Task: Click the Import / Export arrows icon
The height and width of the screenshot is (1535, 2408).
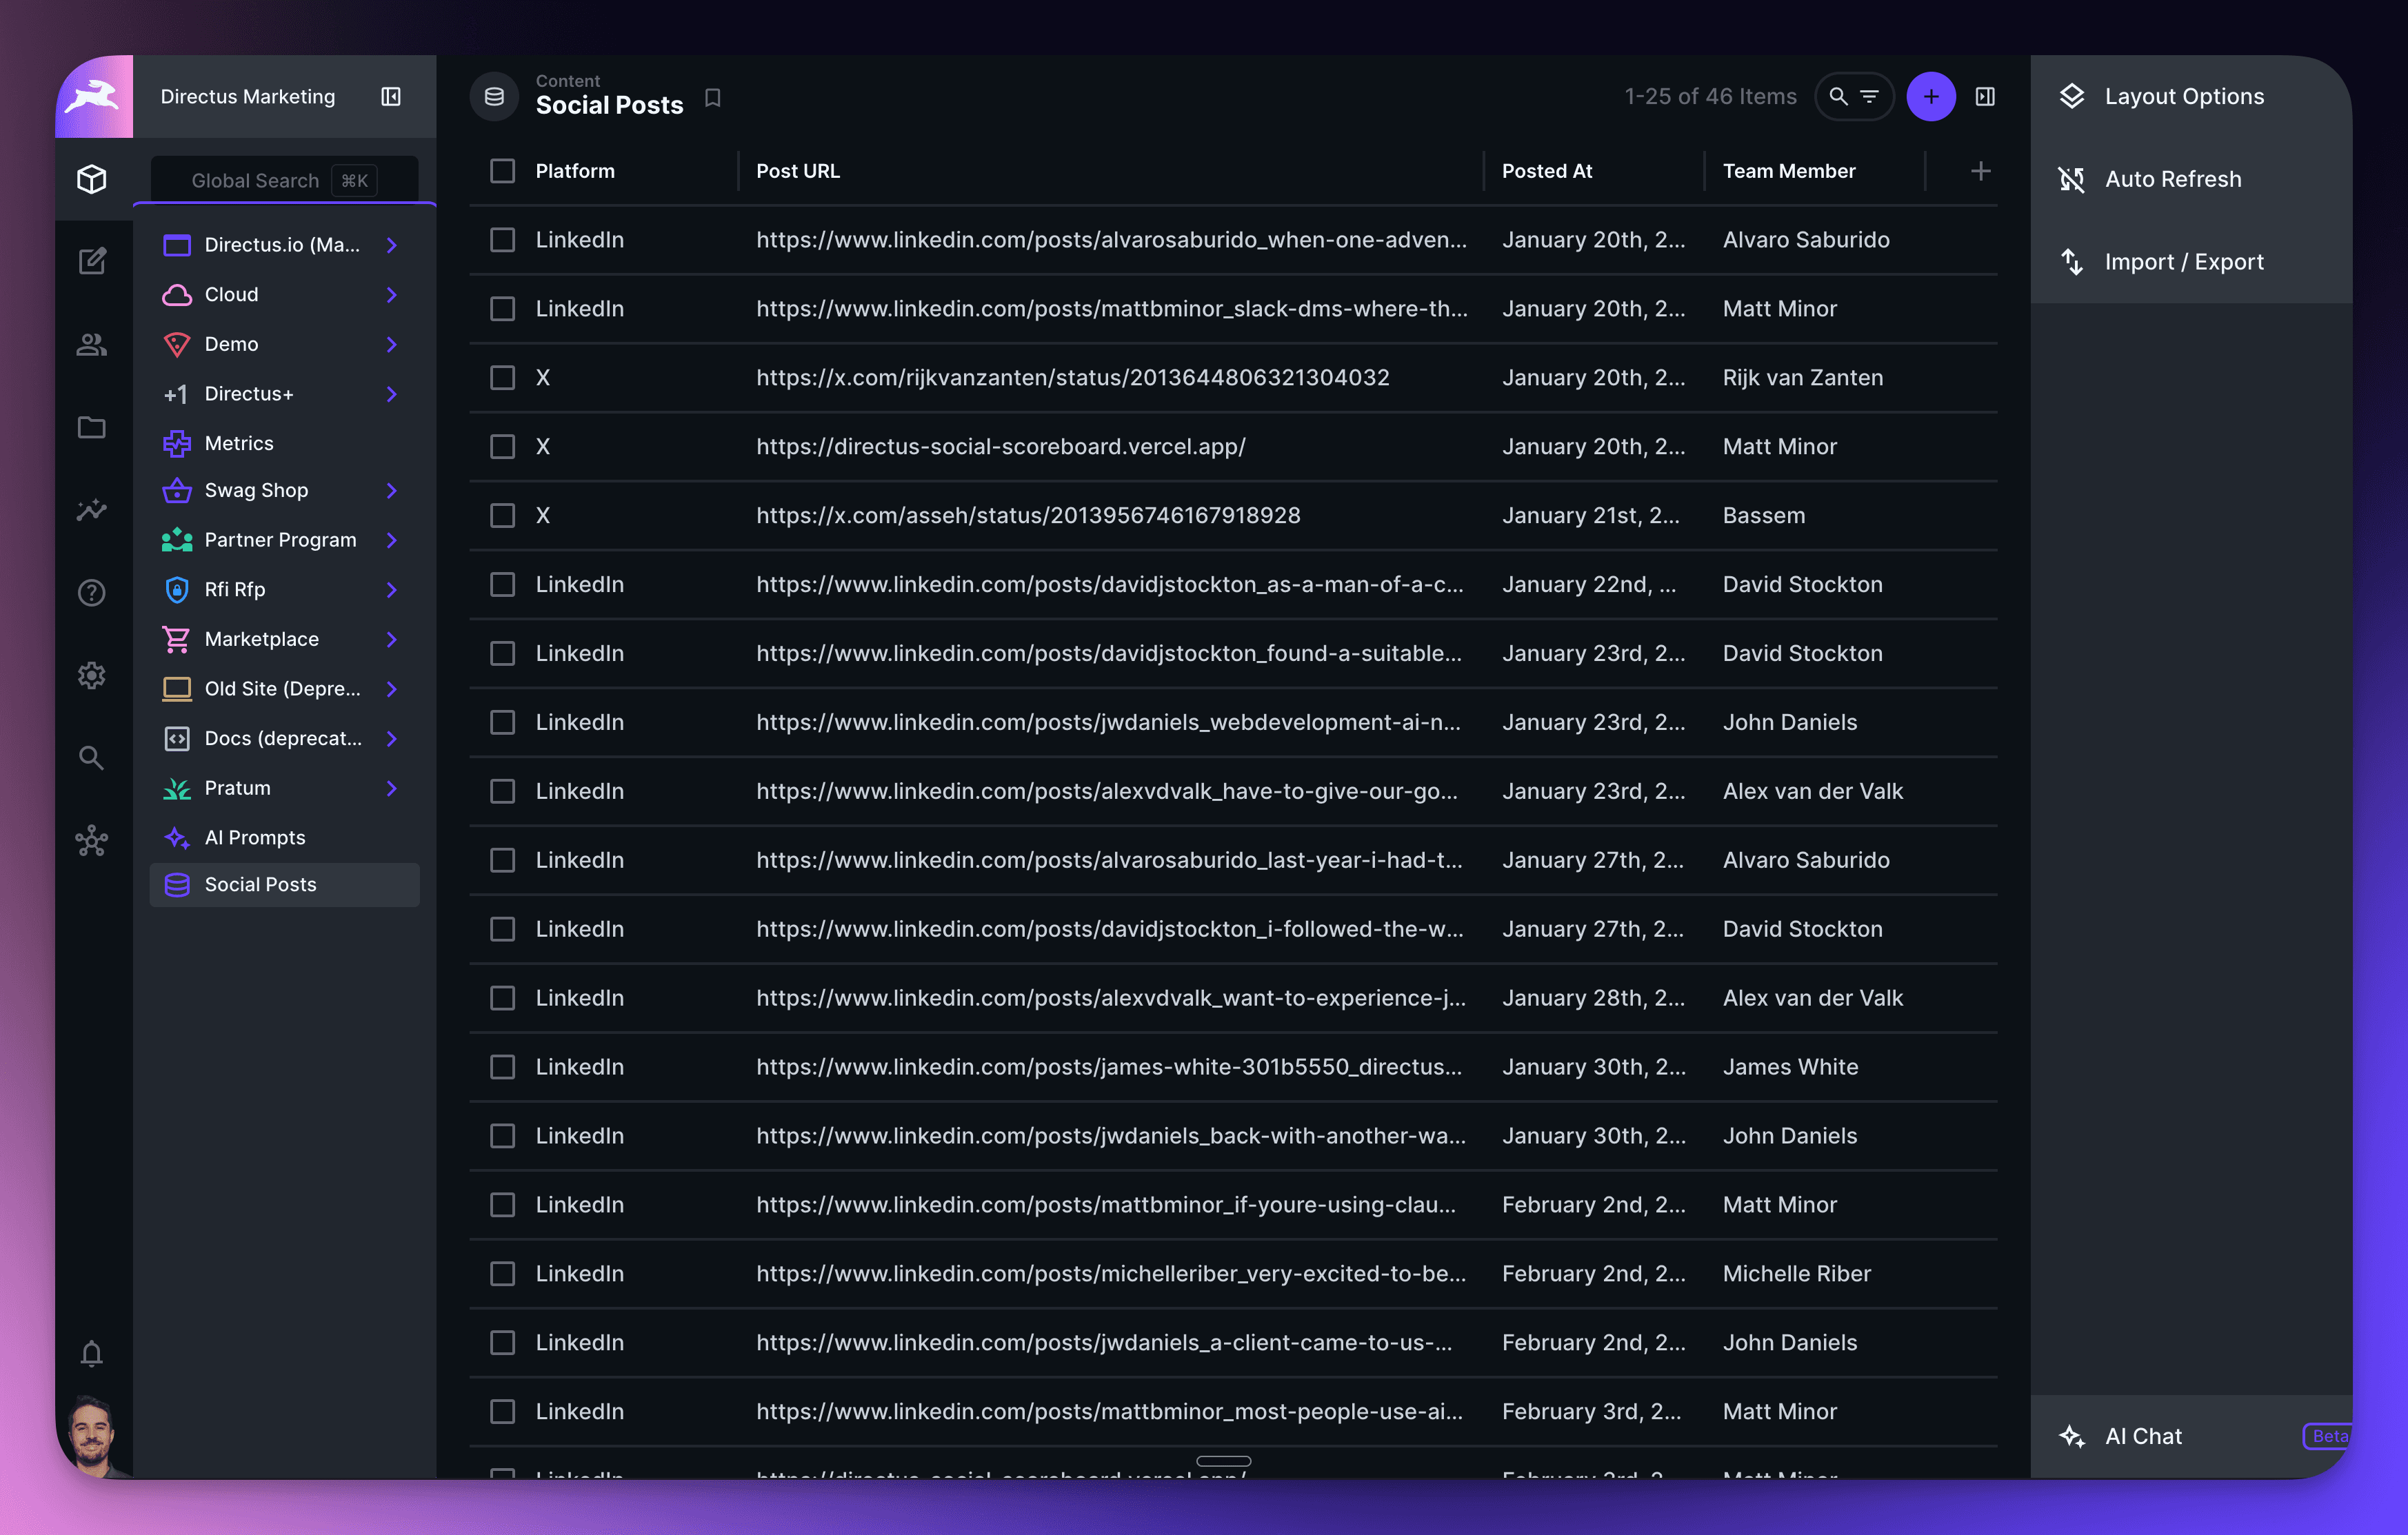Action: pyautogui.click(x=2072, y=262)
